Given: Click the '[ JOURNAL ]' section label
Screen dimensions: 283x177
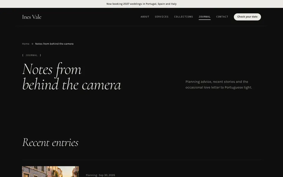Looking at the screenshot, I should coord(32,55).
